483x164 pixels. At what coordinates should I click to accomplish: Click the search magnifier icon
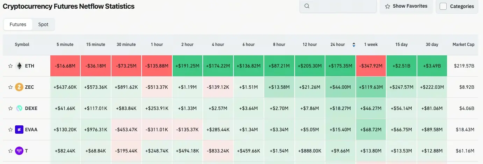pyautogui.click(x=307, y=6)
